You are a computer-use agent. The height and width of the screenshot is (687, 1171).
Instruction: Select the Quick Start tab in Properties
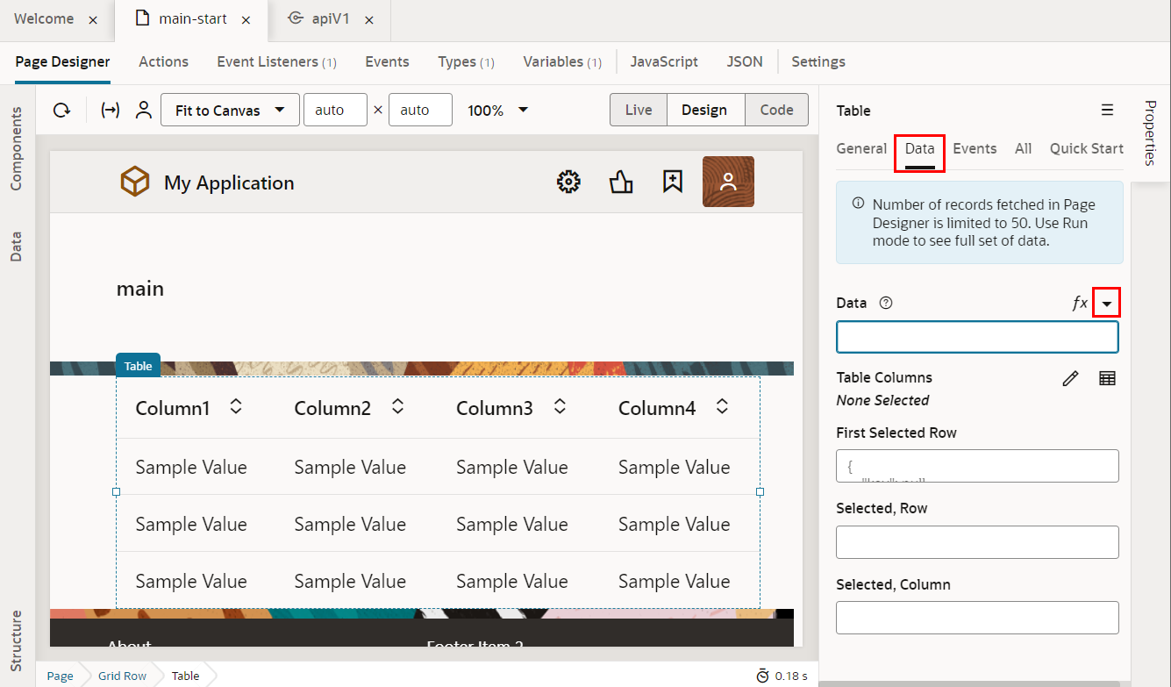point(1086,148)
